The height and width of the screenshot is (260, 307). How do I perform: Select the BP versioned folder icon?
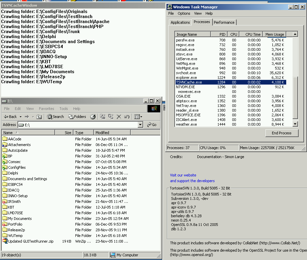[5, 156]
